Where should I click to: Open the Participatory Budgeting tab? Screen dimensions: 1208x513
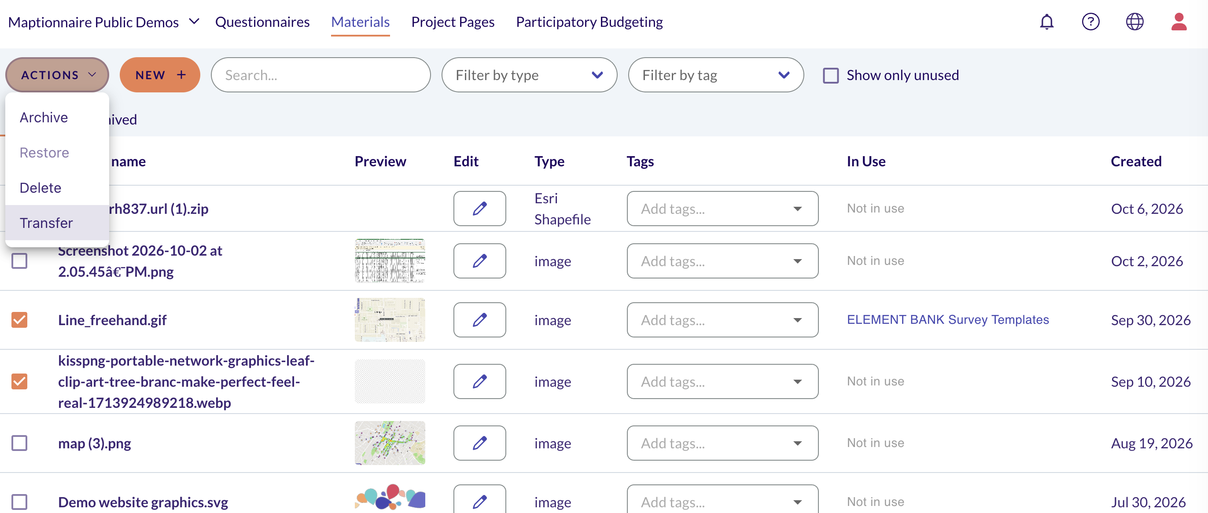tap(589, 22)
